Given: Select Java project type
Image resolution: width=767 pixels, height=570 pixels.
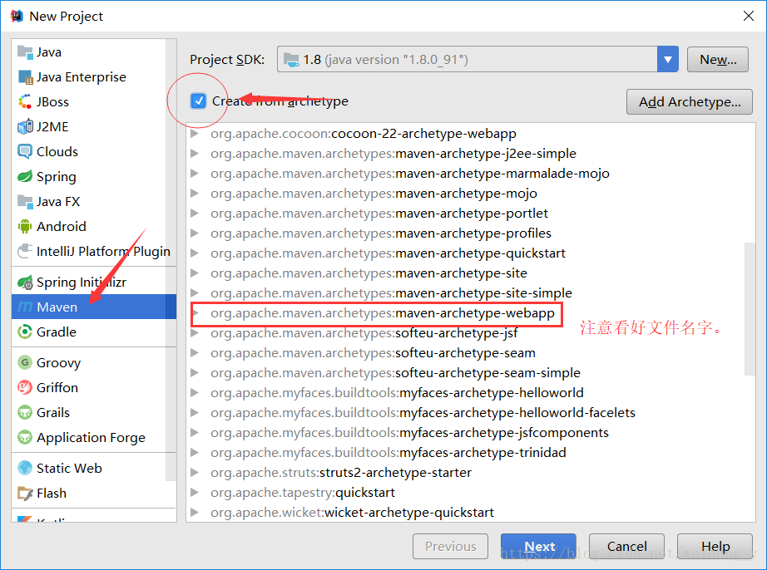Looking at the screenshot, I should (88, 52).
